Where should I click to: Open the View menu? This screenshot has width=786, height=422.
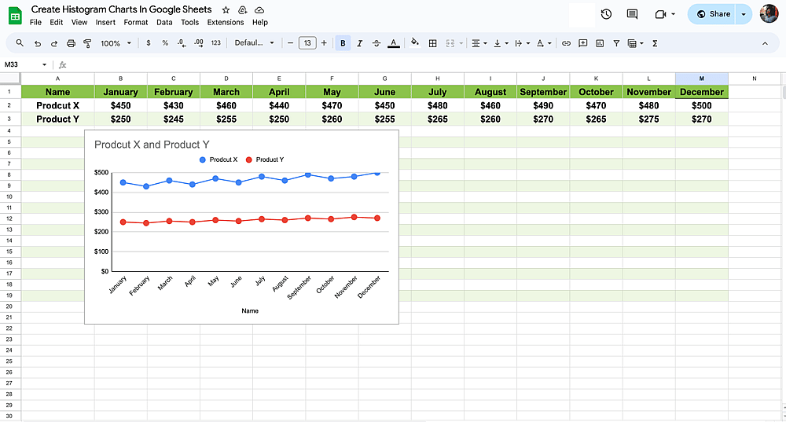pos(79,23)
